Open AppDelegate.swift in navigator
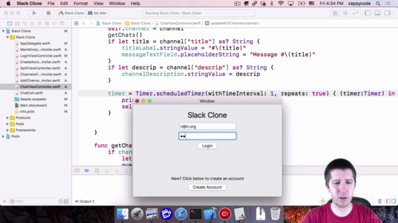The width and height of the screenshot is (398, 223). [35, 43]
